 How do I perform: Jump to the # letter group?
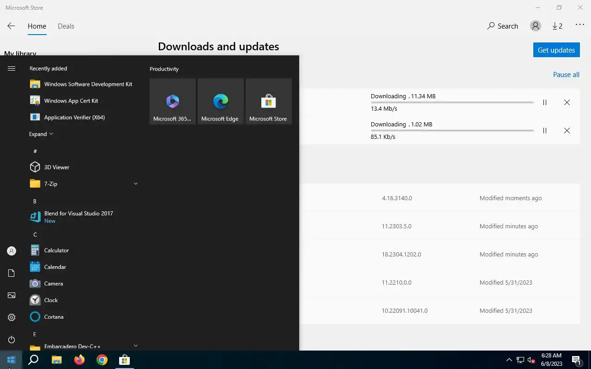tap(35, 151)
